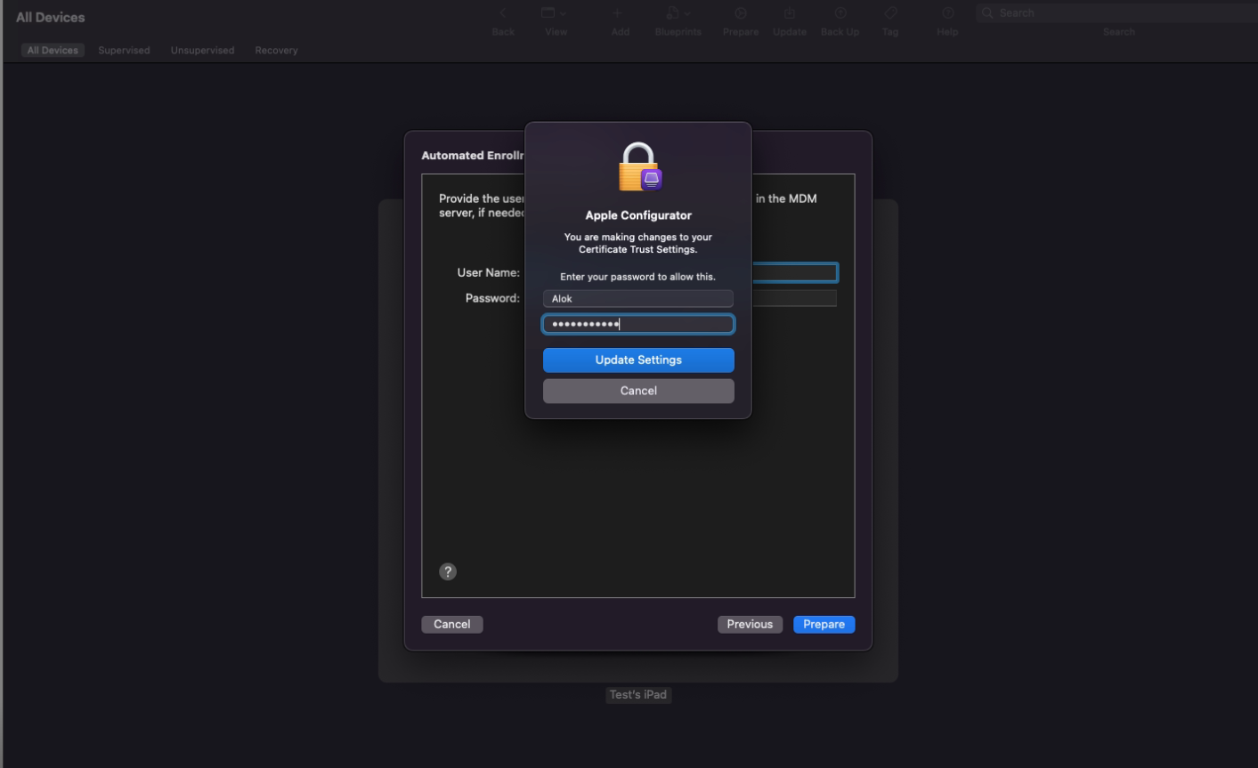Click the Prepare toolbar icon
Image resolution: width=1258 pixels, height=768 pixels.
pyautogui.click(x=741, y=13)
